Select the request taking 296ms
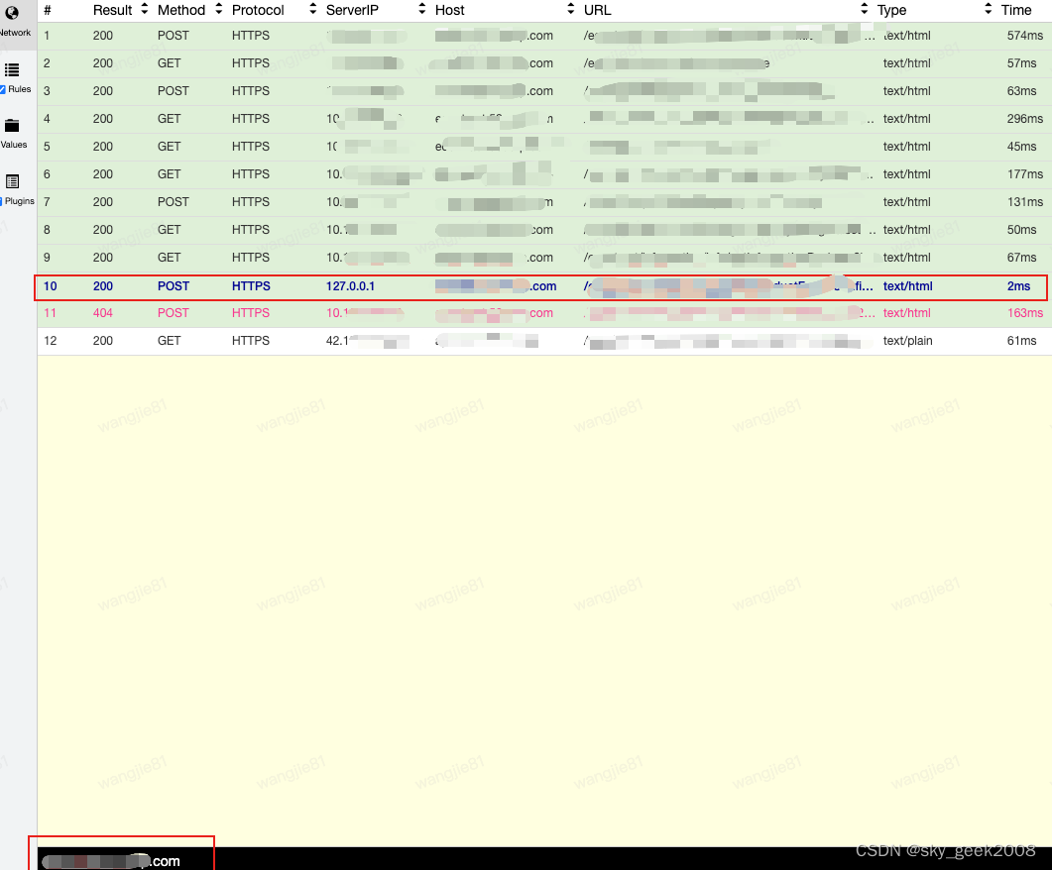This screenshot has width=1052, height=870. pyautogui.click(x=544, y=119)
